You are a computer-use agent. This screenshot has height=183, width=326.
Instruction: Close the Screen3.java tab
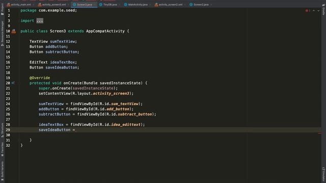[95, 5]
